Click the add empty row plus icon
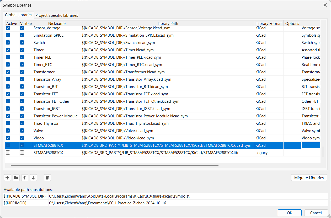This screenshot has height=218, width=331. pyautogui.click(x=7, y=178)
